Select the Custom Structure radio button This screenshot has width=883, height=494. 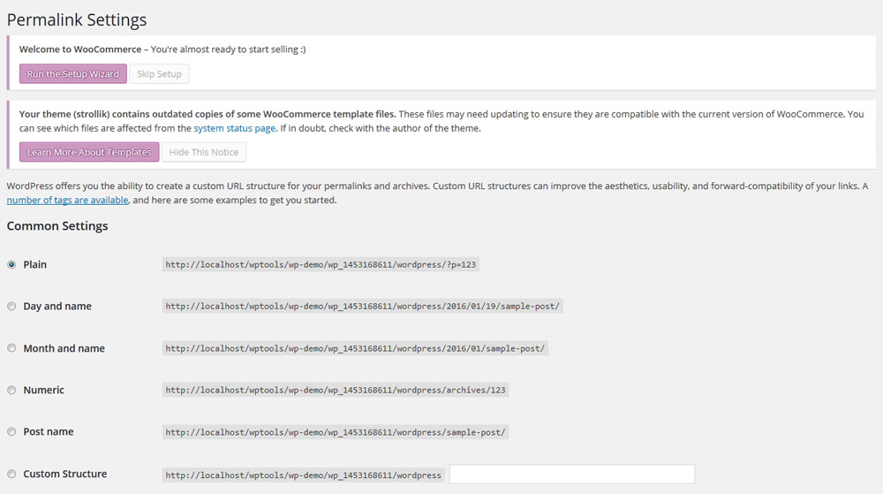coord(11,474)
